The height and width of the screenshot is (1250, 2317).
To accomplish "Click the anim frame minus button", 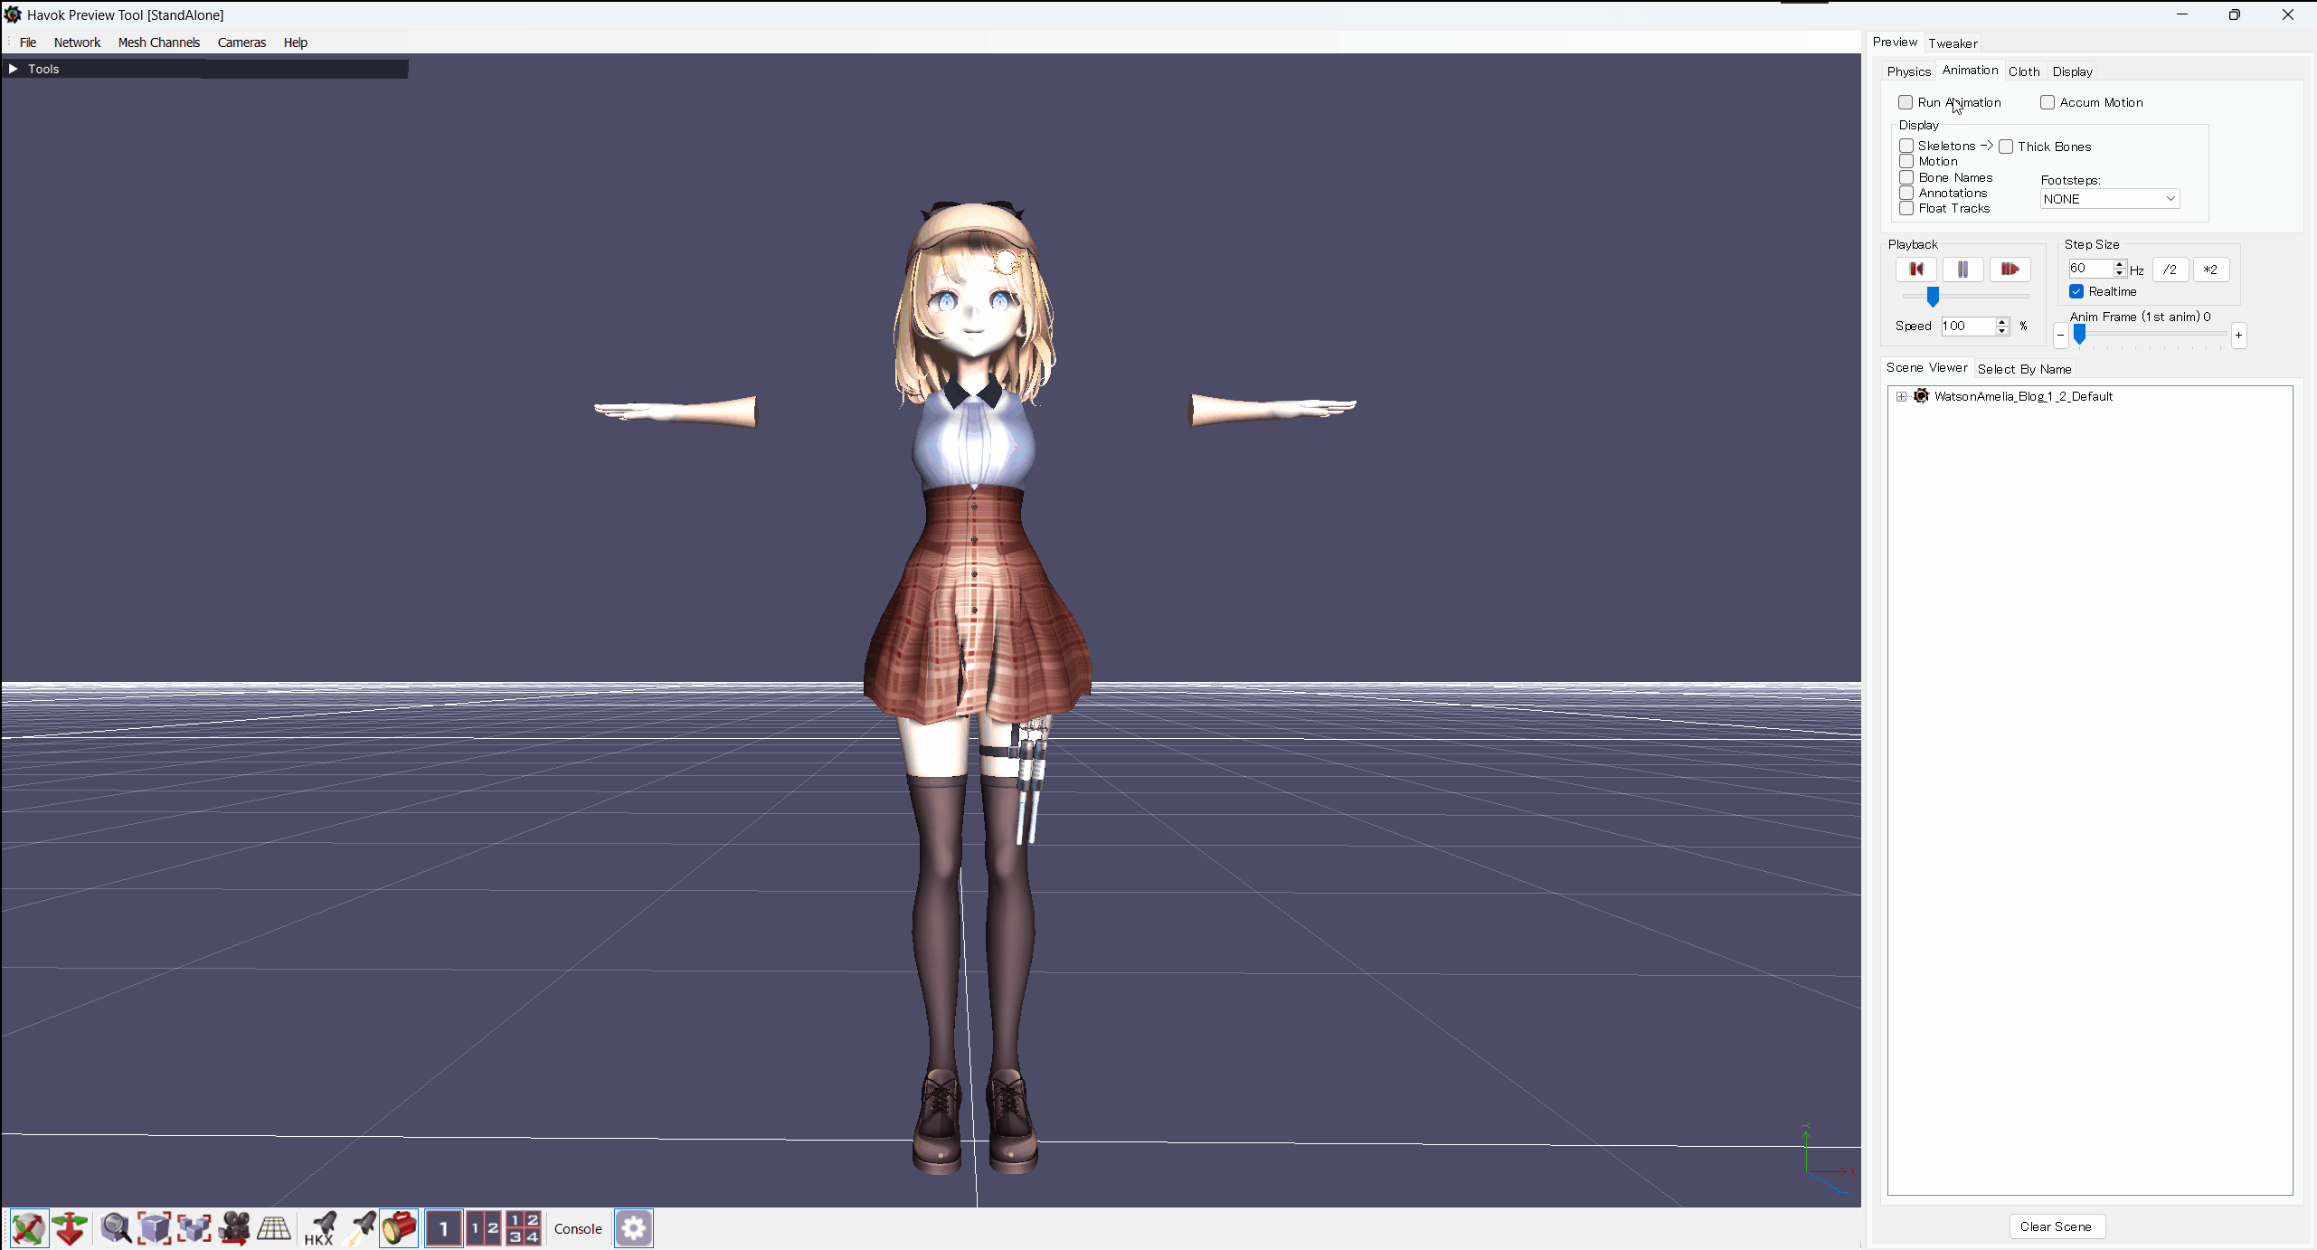I will coord(2060,336).
